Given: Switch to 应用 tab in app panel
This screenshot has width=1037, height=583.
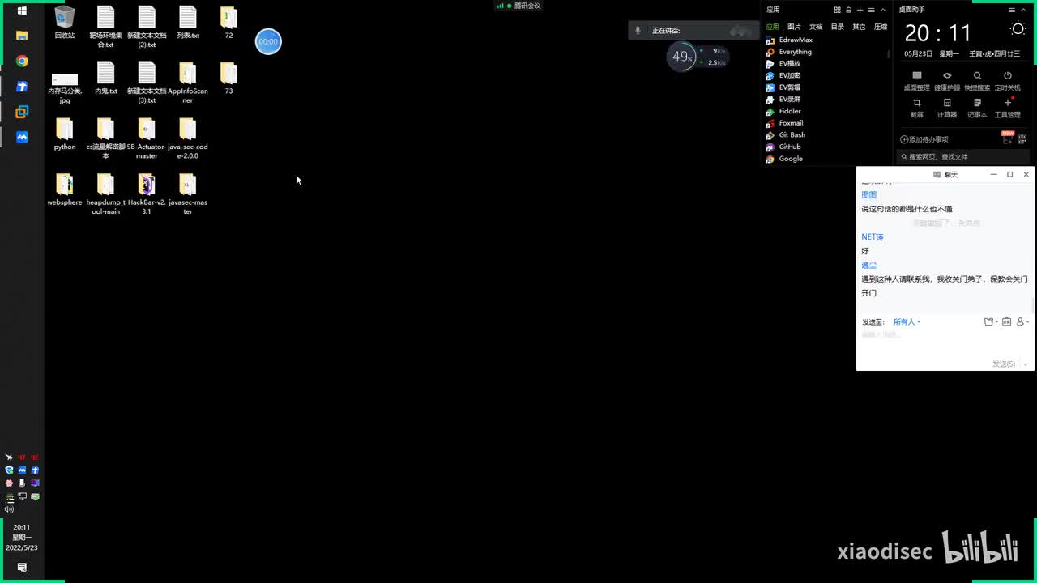Looking at the screenshot, I should [773, 27].
